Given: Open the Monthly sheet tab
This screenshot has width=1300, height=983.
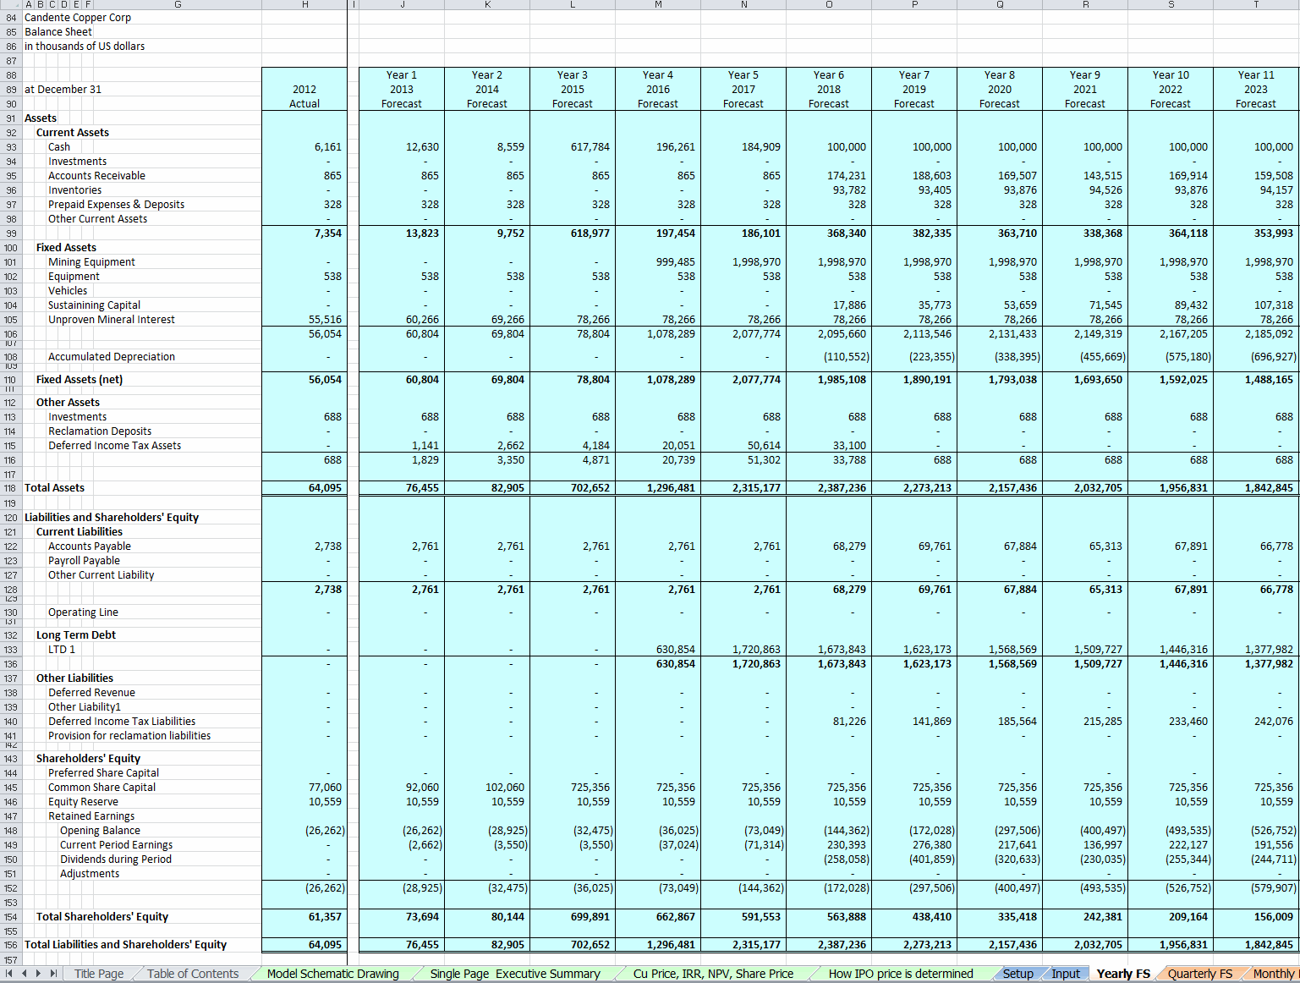Looking at the screenshot, I should click(1274, 974).
